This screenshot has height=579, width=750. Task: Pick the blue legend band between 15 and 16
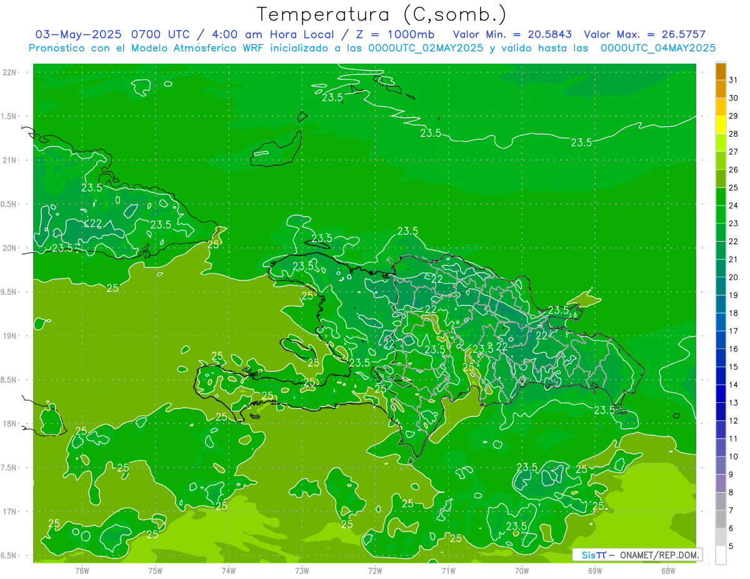click(x=721, y=358)
